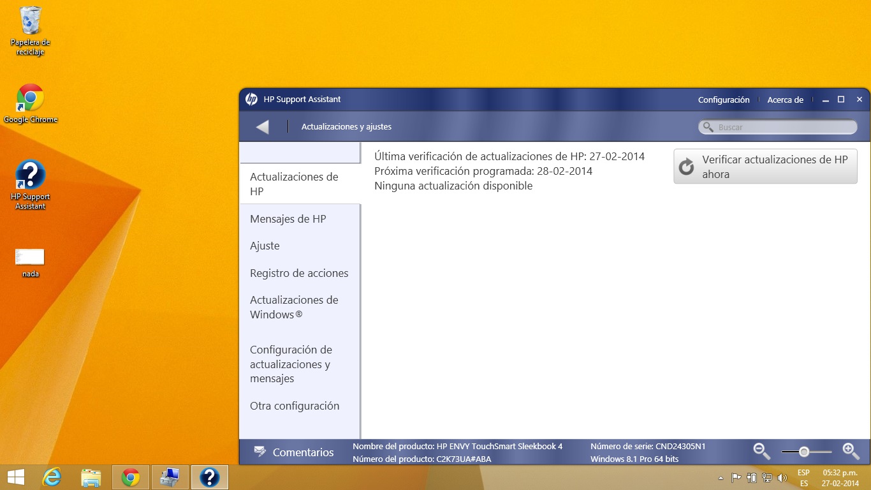Viewport: 871px width, 490px height.
Task: Click the Nombre del producto text
Action: (458, 446)
